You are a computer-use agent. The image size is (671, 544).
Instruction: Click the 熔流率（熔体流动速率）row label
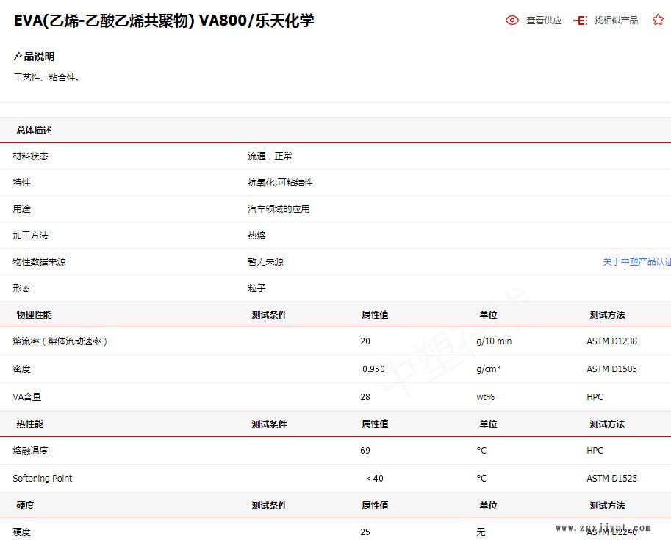pos(60,341)
